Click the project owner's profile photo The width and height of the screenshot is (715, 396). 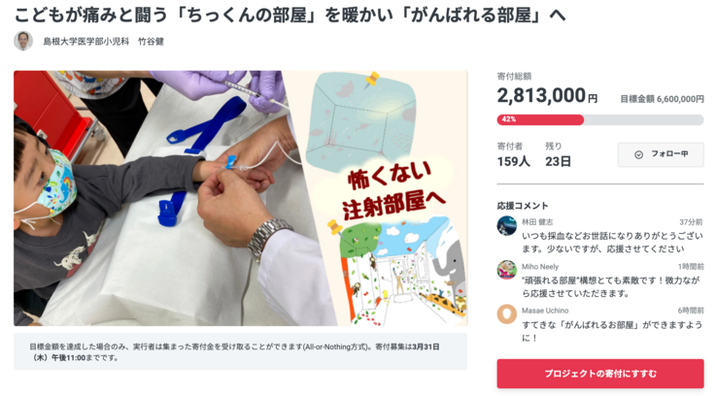tap(23, 41)
